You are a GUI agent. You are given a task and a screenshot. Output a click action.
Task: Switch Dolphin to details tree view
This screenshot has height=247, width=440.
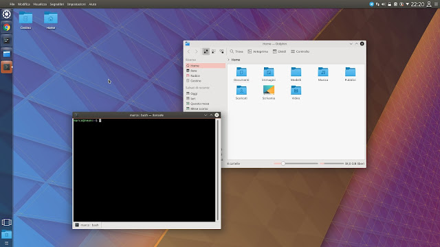(x=221, y=51)
